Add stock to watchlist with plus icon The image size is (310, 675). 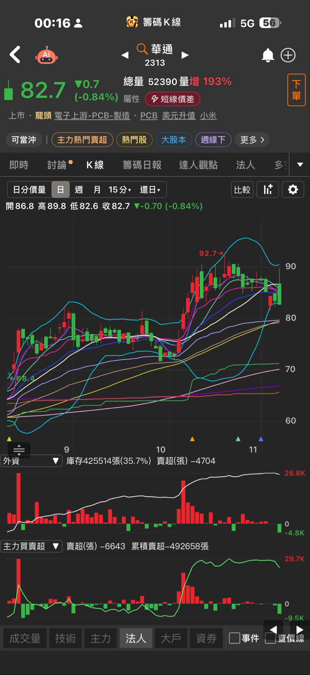point(288,55)
